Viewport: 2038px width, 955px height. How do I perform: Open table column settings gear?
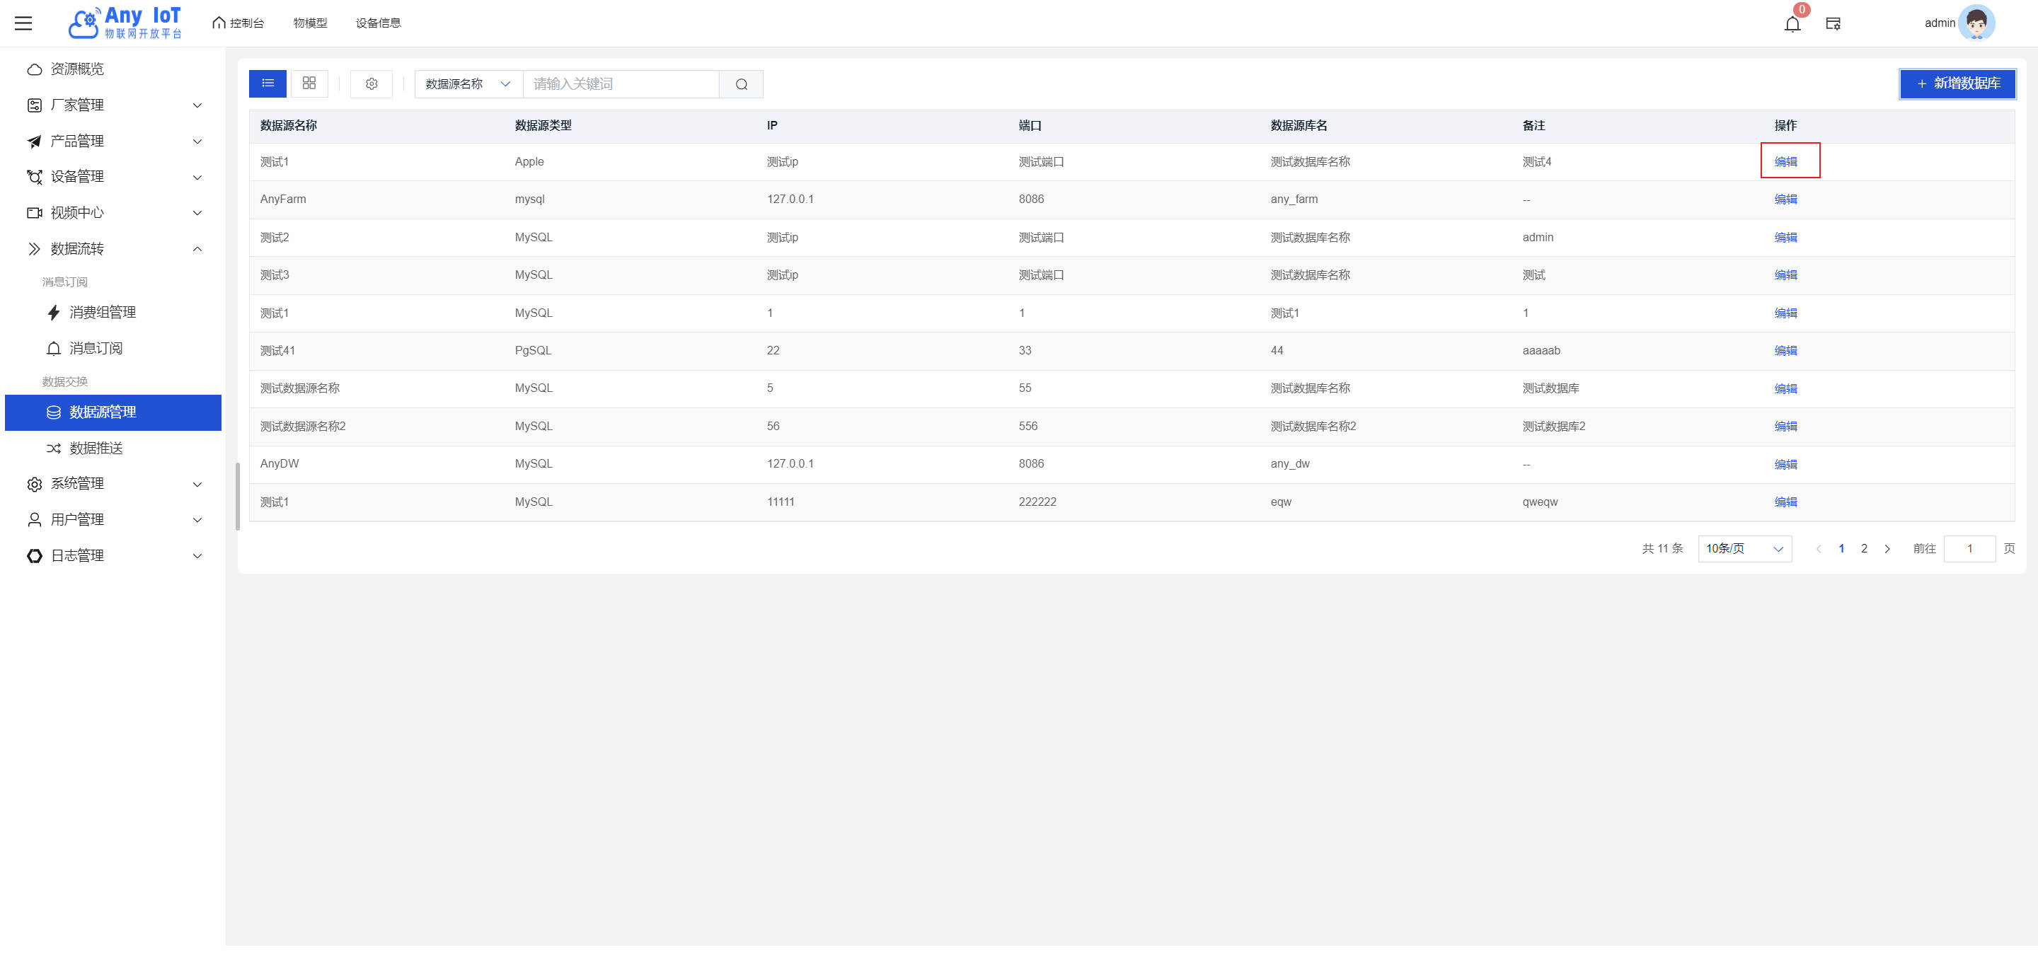(371, 83)
